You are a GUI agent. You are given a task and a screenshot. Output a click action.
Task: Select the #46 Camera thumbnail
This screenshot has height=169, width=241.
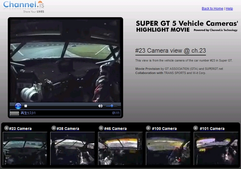pyautogui.click(x=120, y=148)
